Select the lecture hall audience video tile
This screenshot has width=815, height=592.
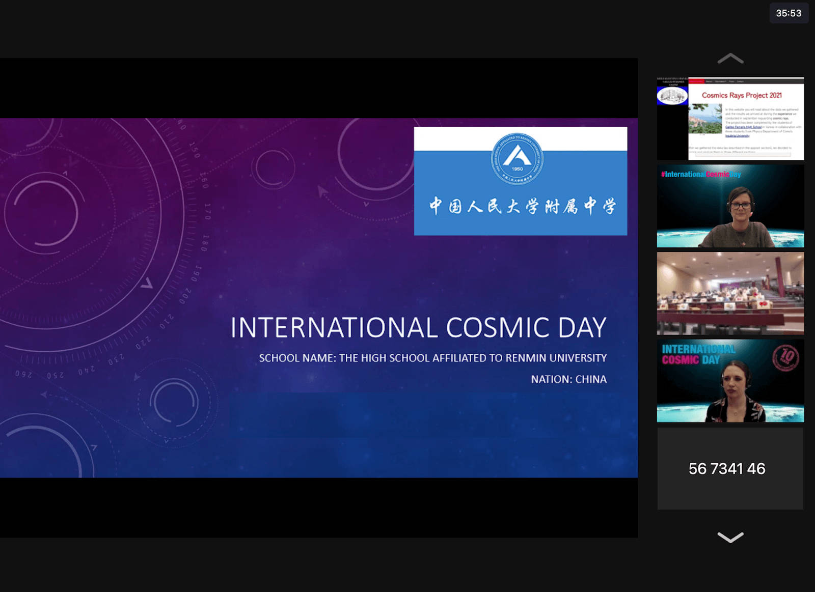[730, 294]
